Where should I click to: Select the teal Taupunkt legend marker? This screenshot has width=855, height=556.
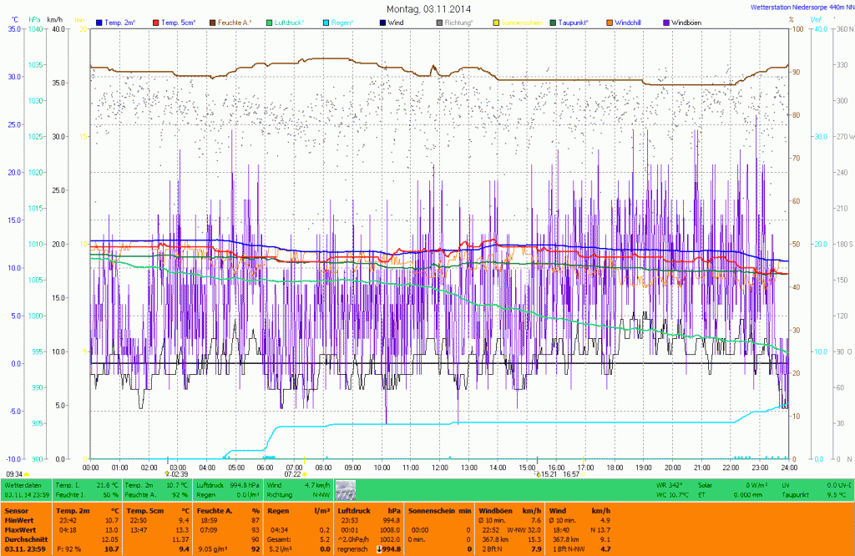click(554, 21)
